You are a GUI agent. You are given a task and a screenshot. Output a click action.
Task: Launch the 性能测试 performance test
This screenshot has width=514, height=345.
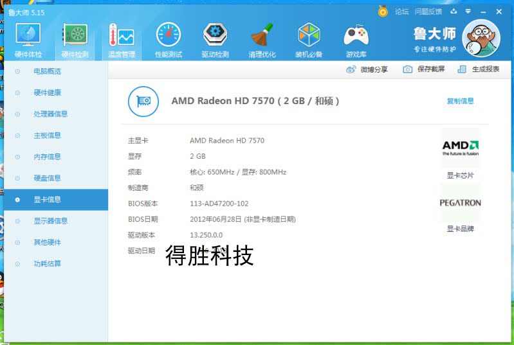point(168,40)
